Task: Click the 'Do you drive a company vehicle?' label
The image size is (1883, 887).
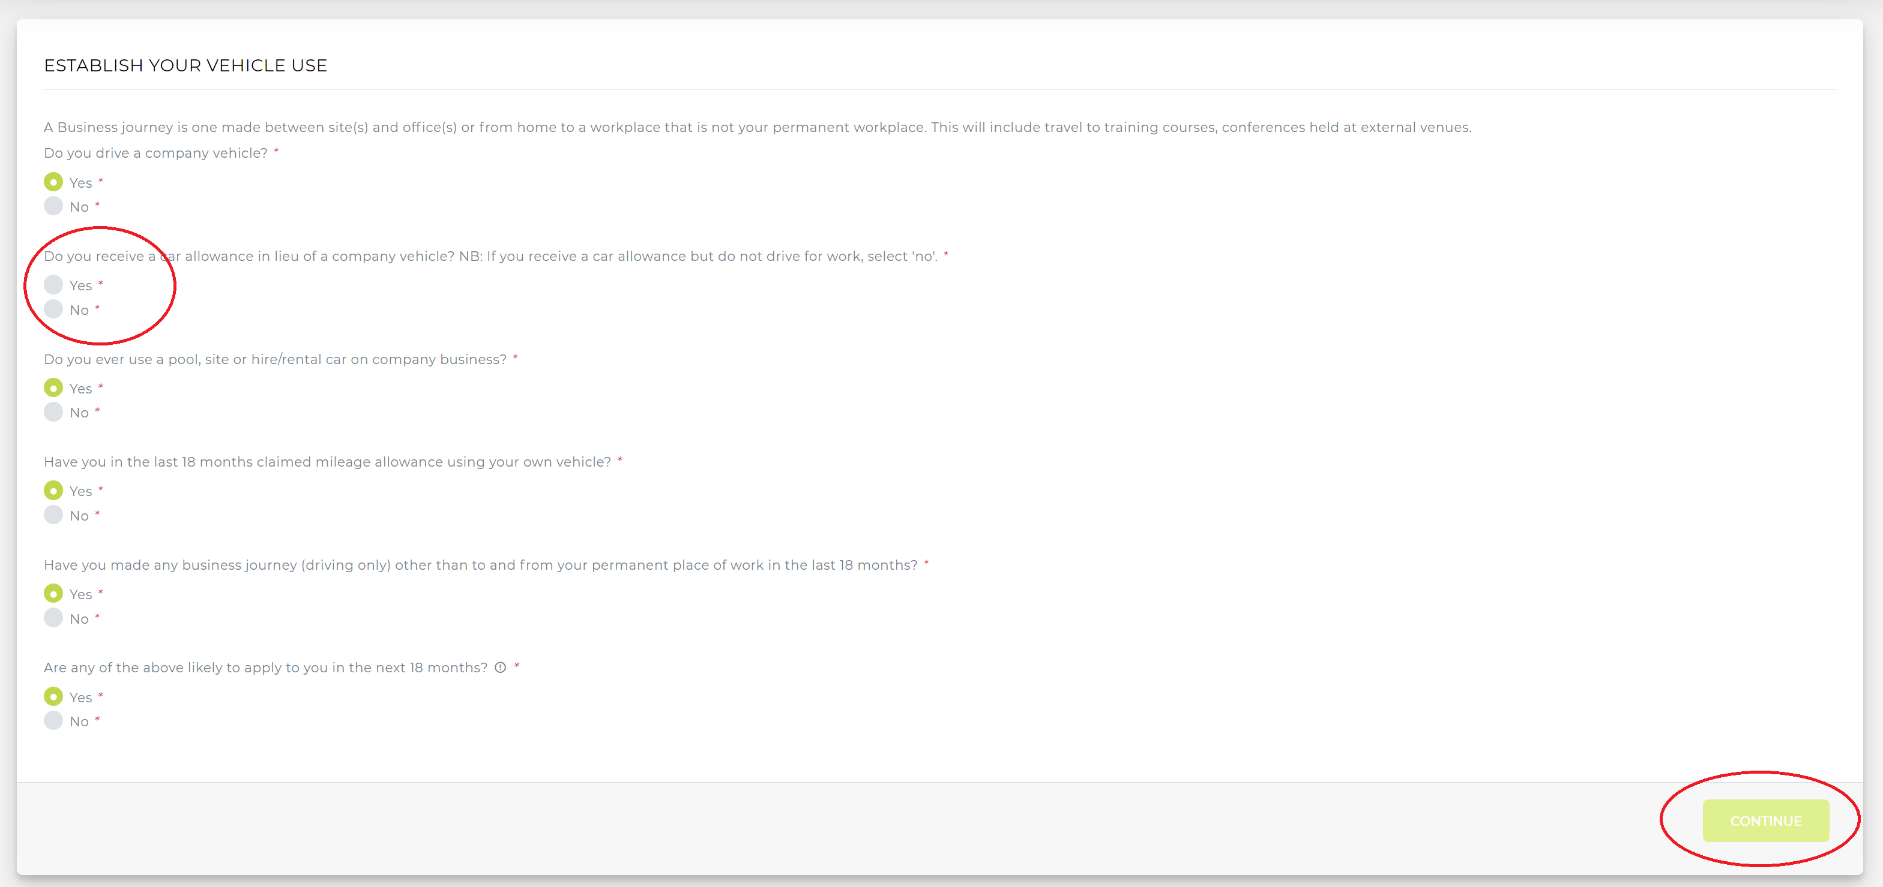Action: click(155, 154)
